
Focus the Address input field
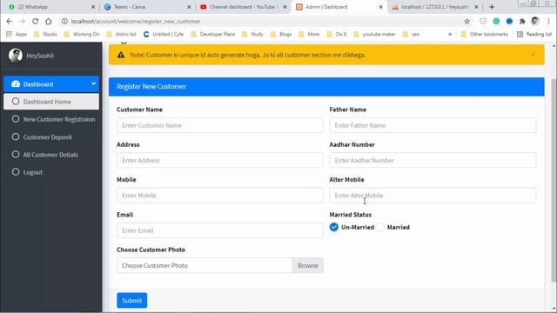(x=220, y=160)
